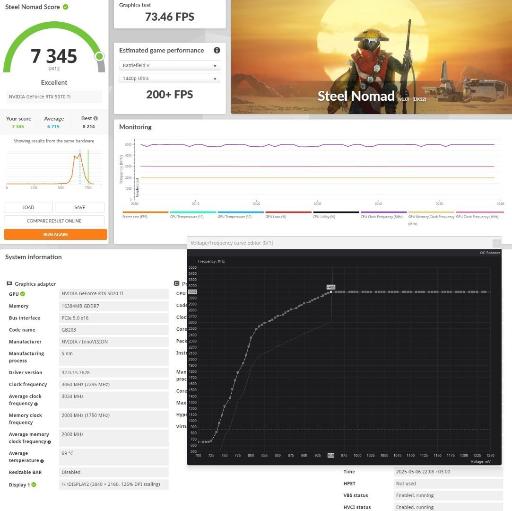Click the green Steel Nomad Score validation checkmark
The width and height of the screenshot is (512, 511).
click(x=66, y=7)
